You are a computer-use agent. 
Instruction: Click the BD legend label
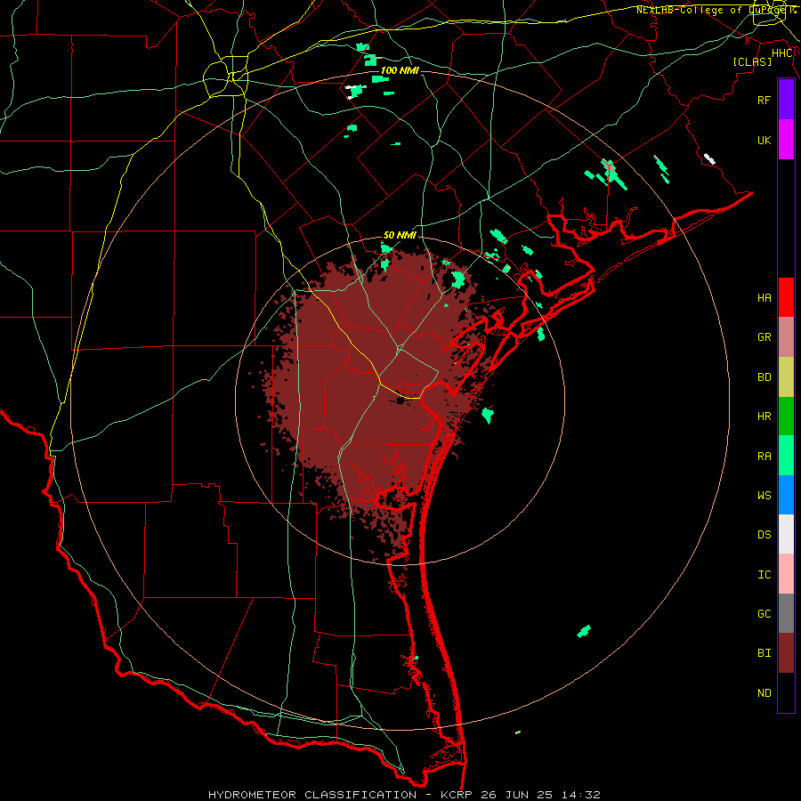[x=764, y=377]
